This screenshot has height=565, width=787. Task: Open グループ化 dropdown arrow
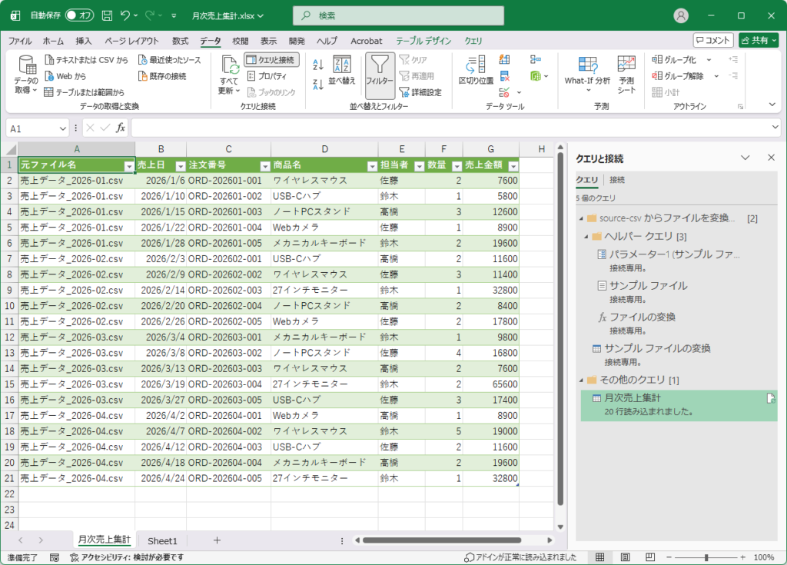tap(709, 60)
